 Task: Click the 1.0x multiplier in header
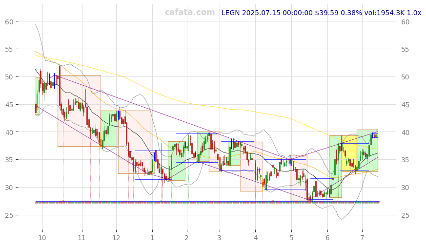[x=414, y=13]
